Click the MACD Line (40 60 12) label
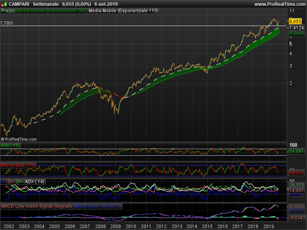307x230 pixels. pyautogui.click(x=97, y=206)
